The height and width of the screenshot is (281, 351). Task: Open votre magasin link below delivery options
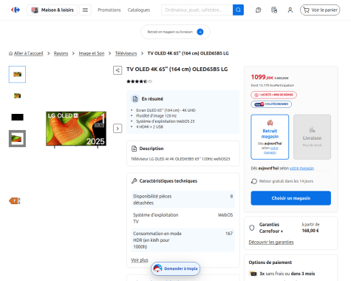301,168
